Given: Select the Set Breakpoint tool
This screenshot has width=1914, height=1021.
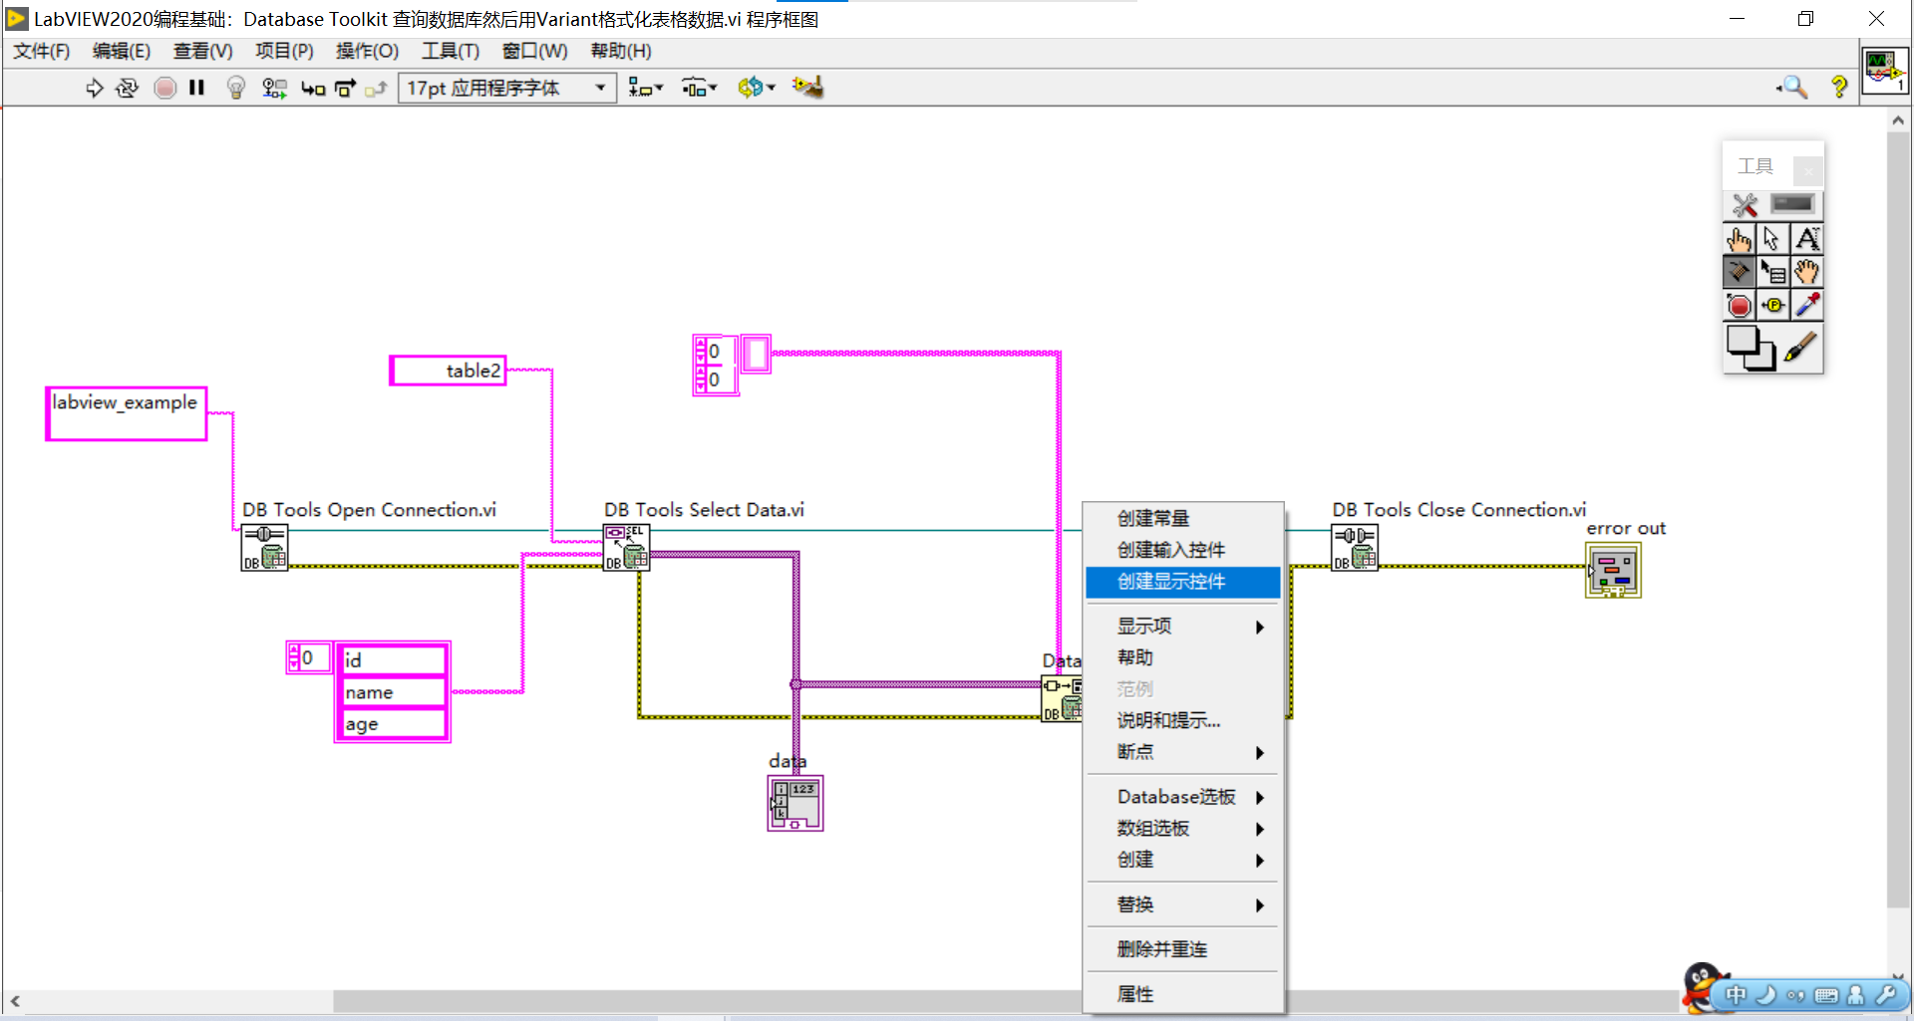Looking at the screenshot, I should (x=1739, y=306).
